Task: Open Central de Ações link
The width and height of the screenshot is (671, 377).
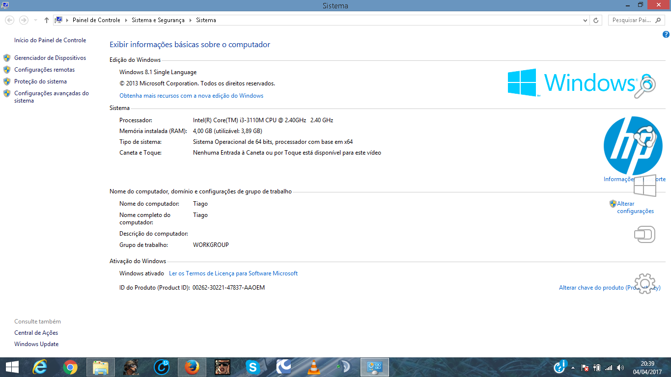Action: tap(36, 333)
